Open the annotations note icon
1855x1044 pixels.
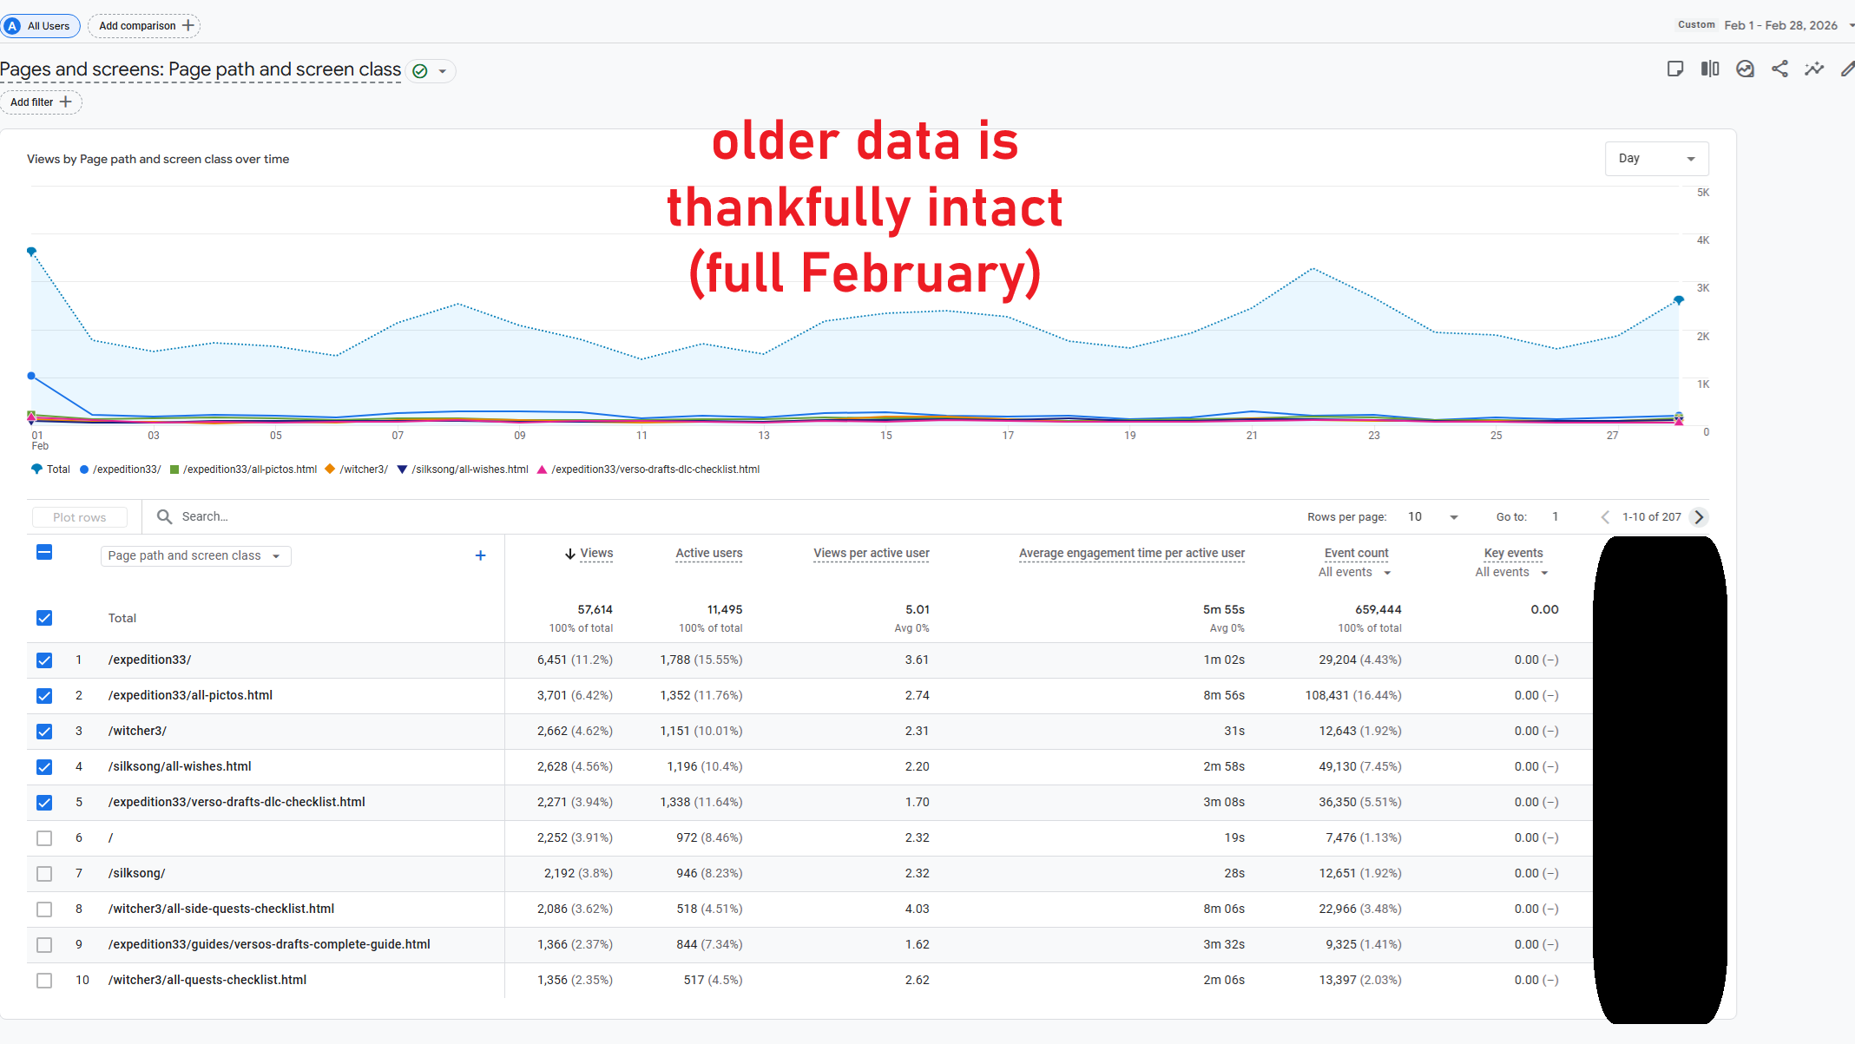pyautogui.click(x=1675, y=69)
